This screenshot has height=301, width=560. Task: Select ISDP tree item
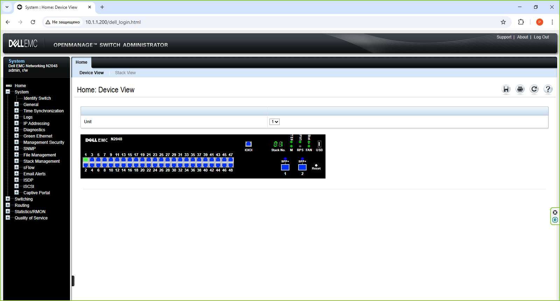[28, 180]
